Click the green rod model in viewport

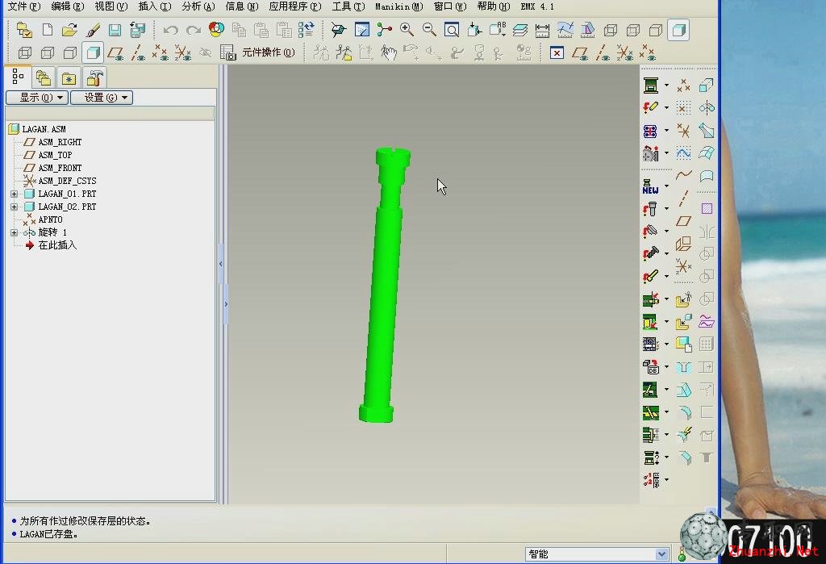coord(383,295)
